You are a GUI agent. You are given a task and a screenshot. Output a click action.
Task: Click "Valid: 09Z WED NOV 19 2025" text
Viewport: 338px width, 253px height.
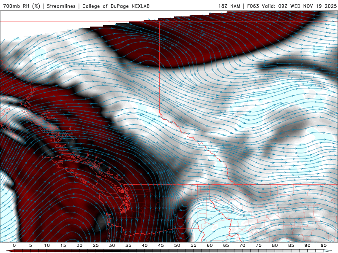[x=299, y=6]
